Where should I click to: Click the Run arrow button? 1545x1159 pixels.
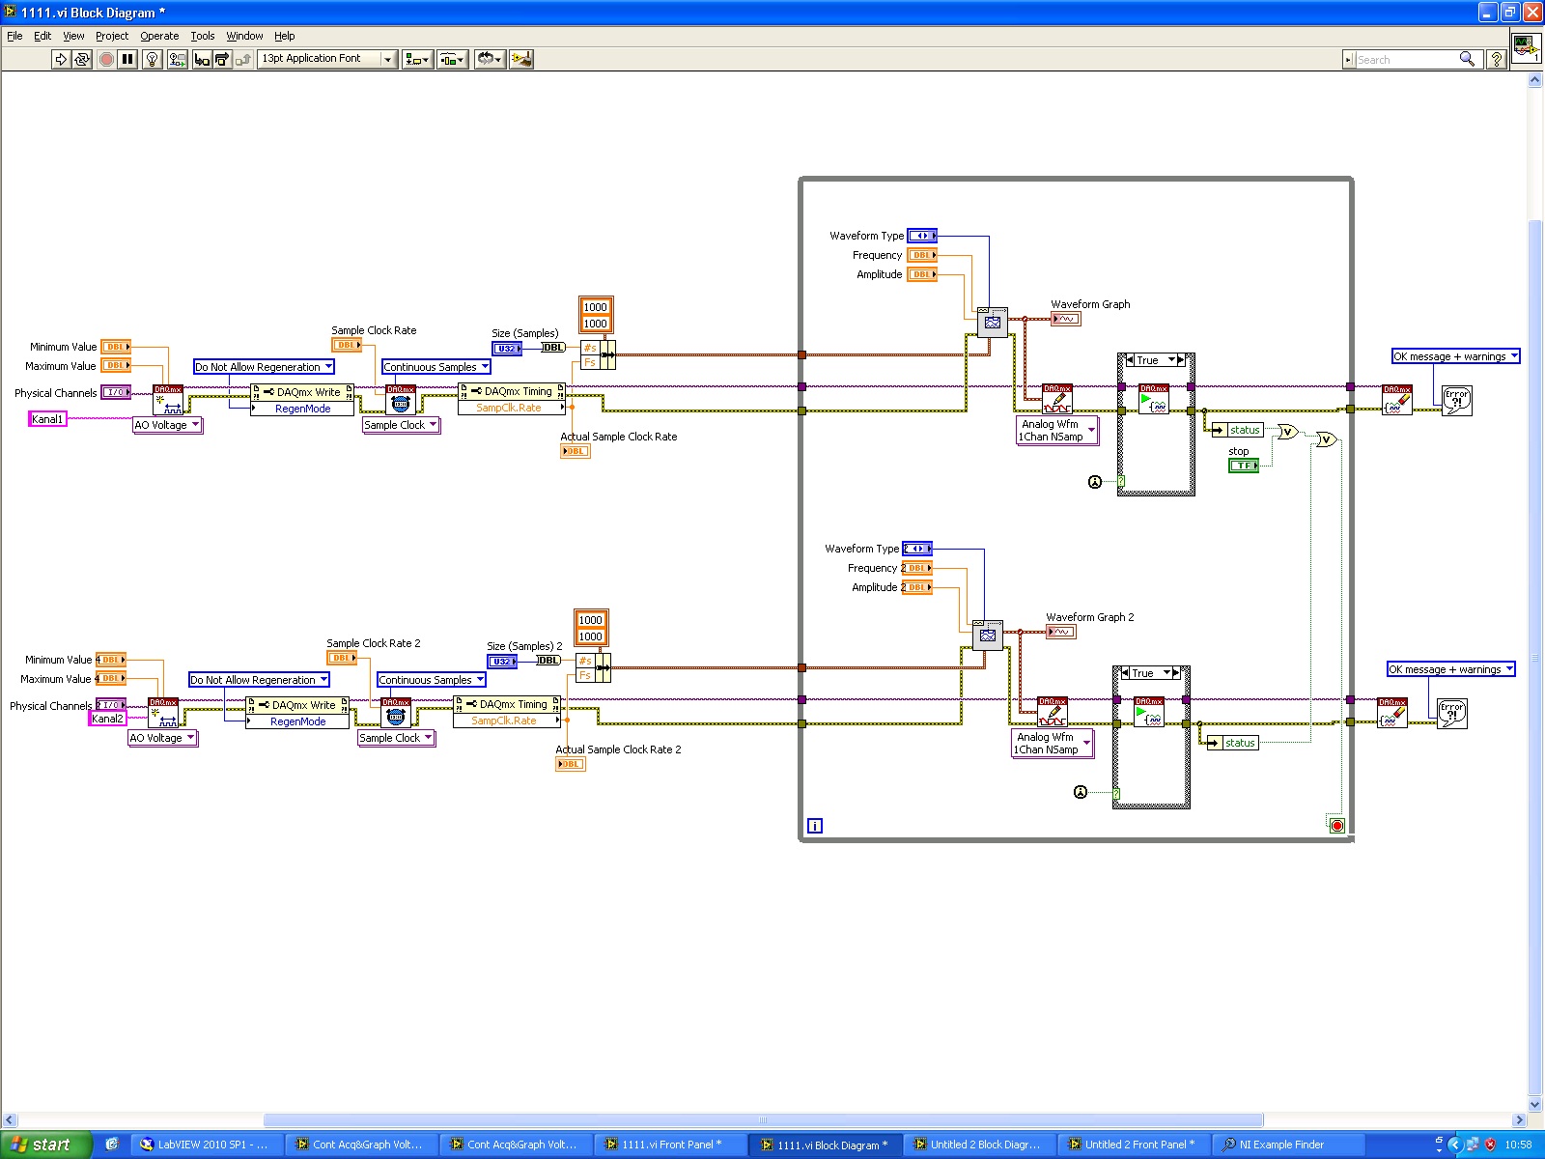[61, 59]
